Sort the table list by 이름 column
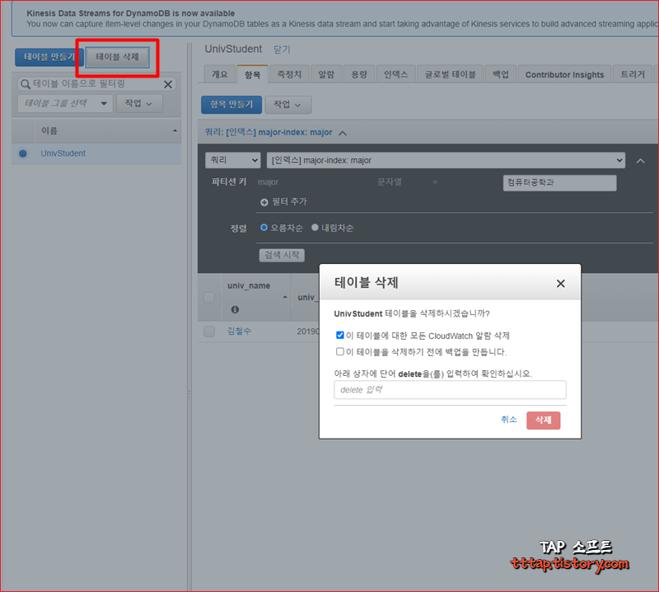 click(108, 131)
